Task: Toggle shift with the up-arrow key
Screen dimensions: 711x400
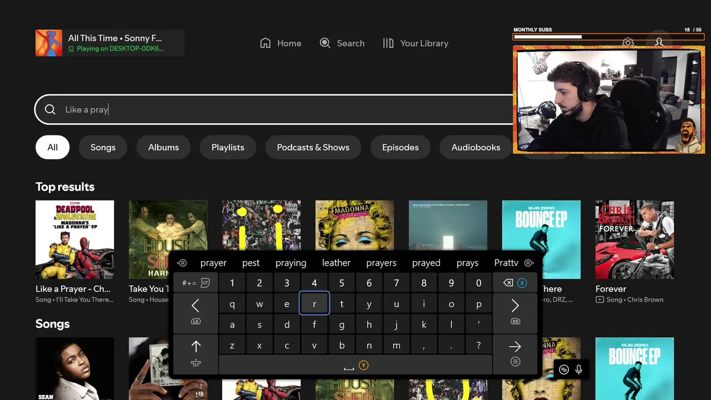Action: pyautogui.click(x=196, y=354)
